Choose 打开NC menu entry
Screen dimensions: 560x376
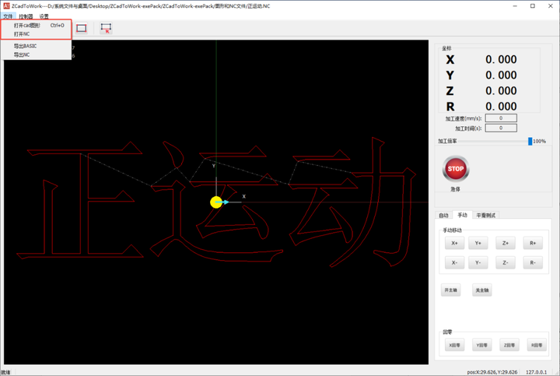[x=36, y=34]
